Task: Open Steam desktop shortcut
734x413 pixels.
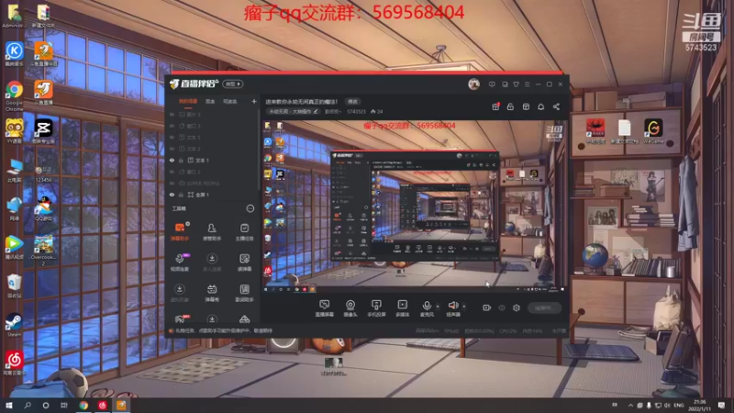Action: [14, 326]
